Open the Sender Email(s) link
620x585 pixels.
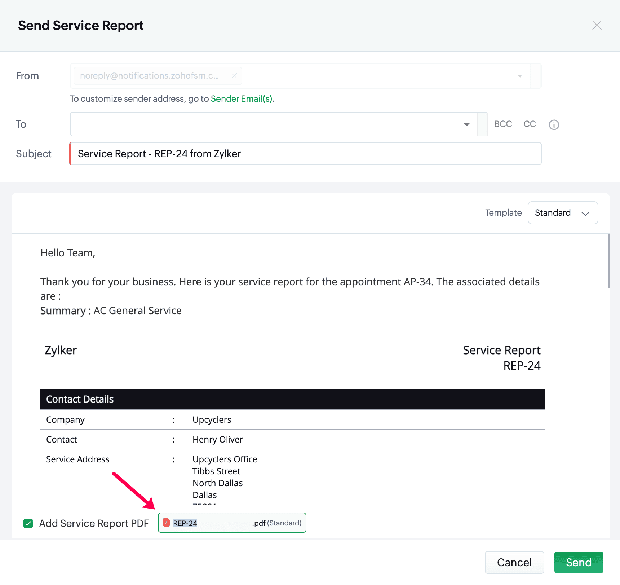click(x=242, y=99)
